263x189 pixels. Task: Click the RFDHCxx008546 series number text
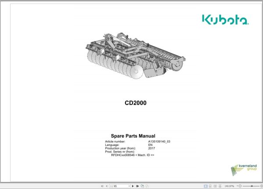pyautogui.click(x=123, y=155)
